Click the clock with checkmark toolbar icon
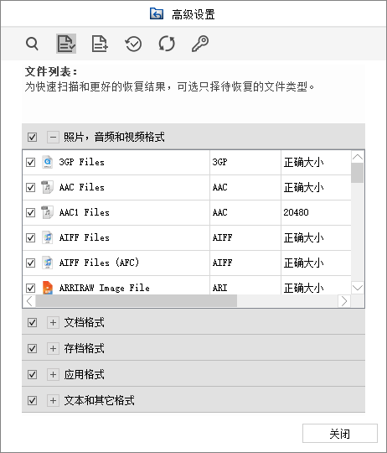387x453 pixels. tap(133, 44)
